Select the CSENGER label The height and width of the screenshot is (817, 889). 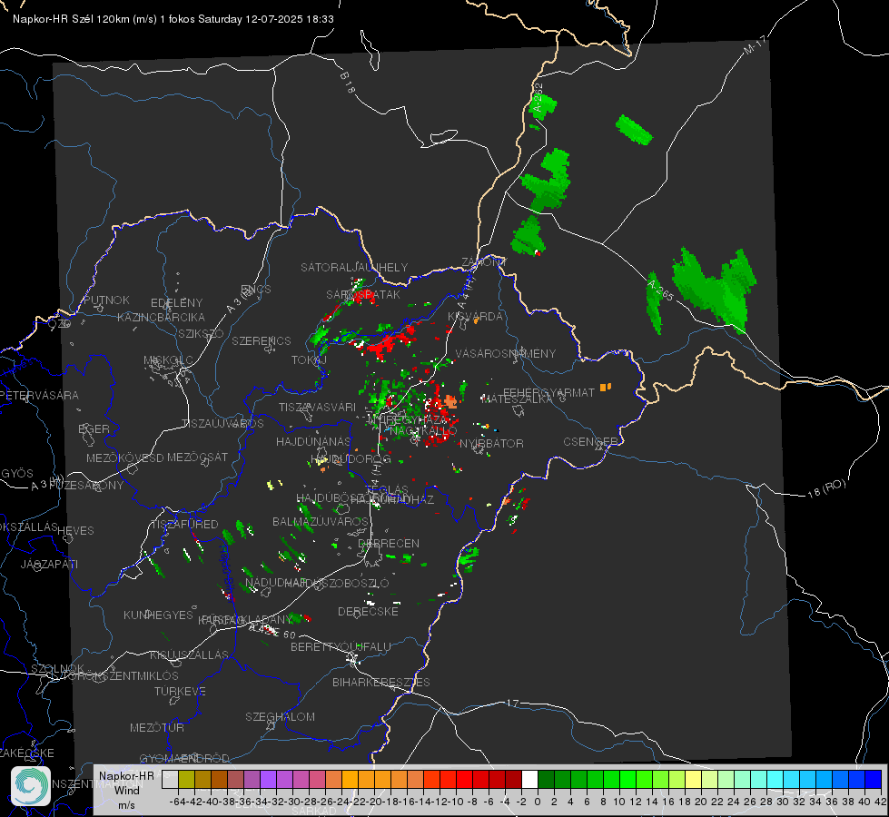pos(590,442)
